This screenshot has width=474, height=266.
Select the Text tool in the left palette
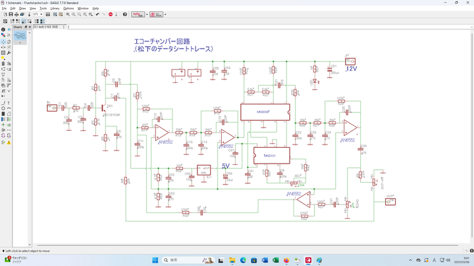pos(9,103)
